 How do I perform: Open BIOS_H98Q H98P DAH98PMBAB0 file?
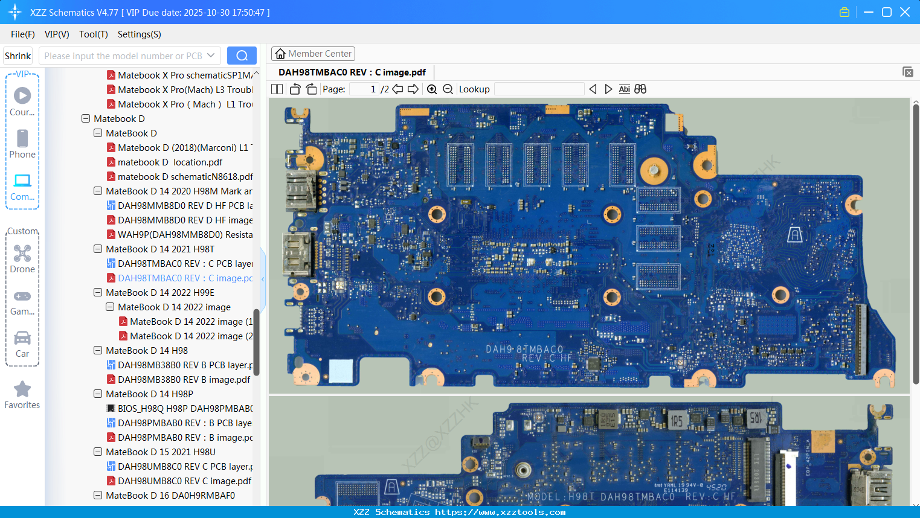pos(180,409)
